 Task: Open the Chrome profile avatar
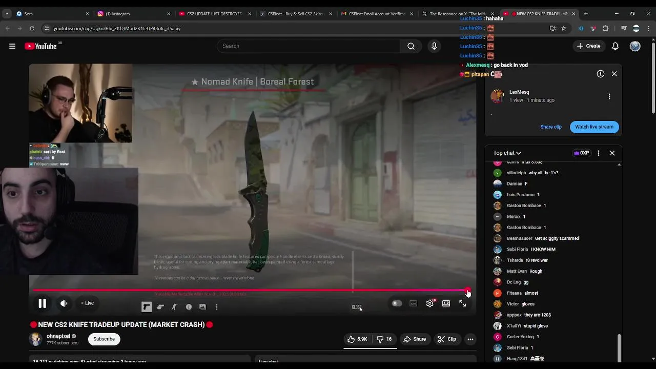pyautogui.click(x=636, y=28)
